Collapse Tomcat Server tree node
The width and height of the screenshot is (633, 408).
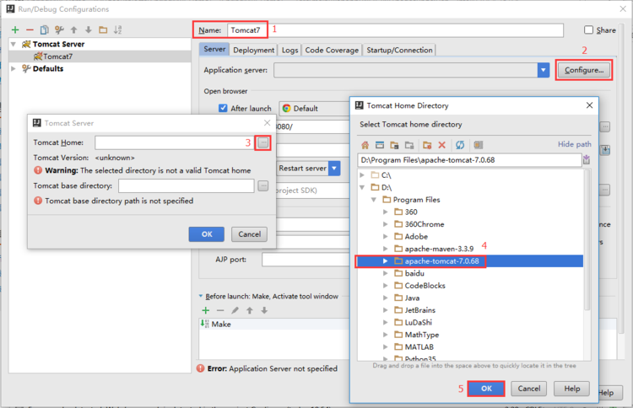click(14, 44)
